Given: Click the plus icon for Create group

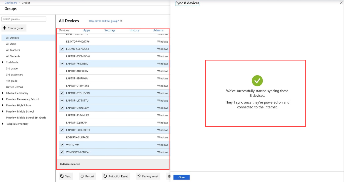Looking at the screenshot, I should pyautogui.click(x=5, y=28).
